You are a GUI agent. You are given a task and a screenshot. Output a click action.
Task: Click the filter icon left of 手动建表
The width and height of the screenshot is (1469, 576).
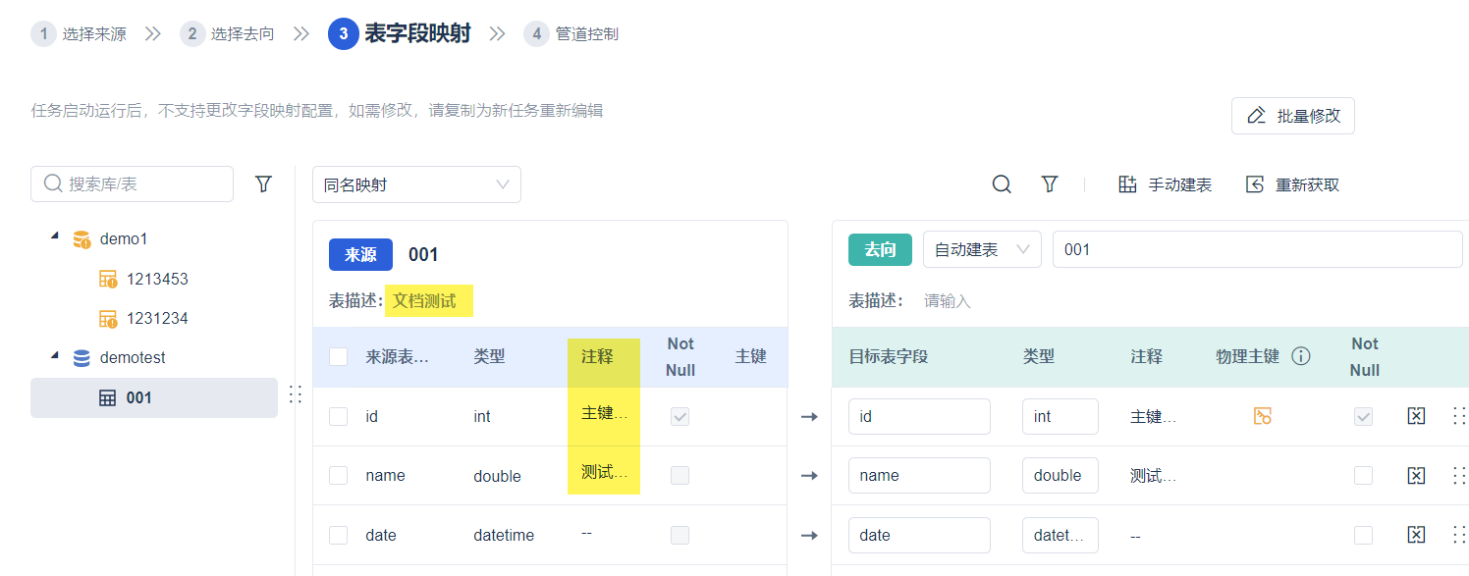(1050, 184)
